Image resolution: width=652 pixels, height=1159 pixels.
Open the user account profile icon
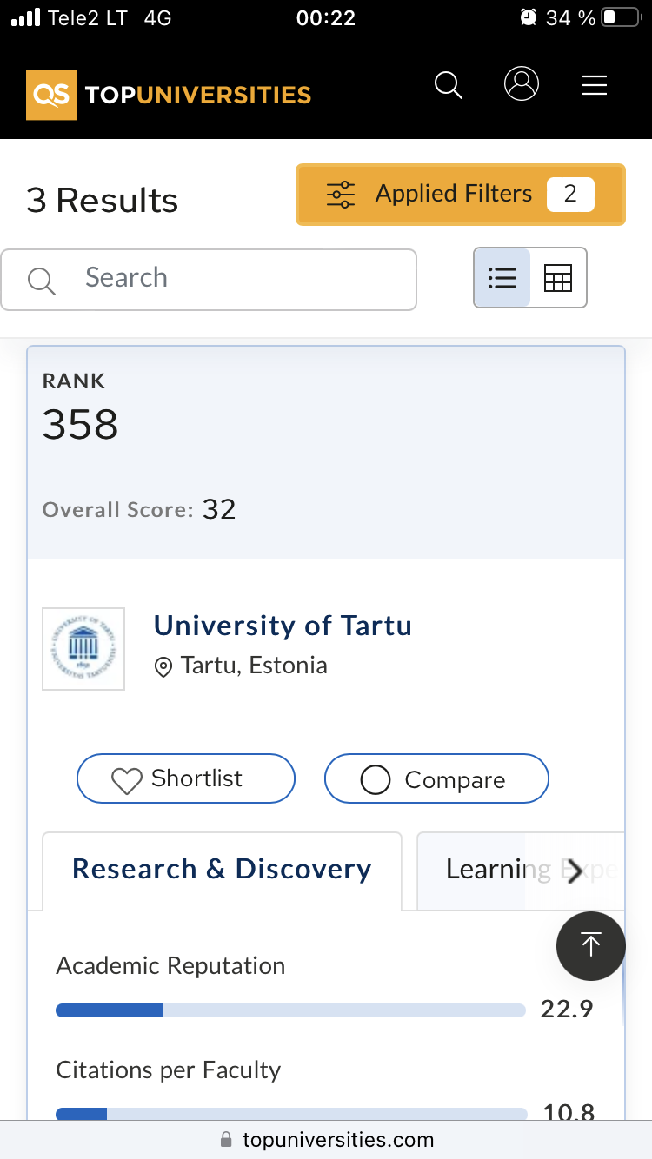pyautogui.click(x=522, y=84)
